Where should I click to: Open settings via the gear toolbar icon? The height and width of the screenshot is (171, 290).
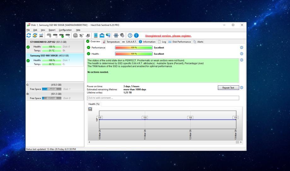click(116, 36)
